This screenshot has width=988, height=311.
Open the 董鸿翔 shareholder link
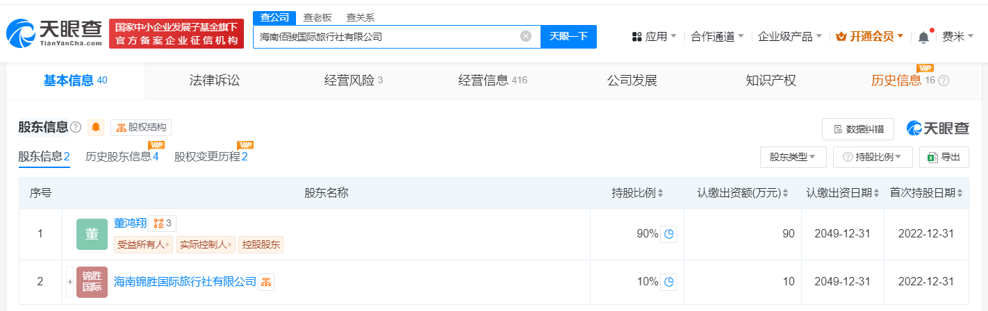[x=130, y=224]
